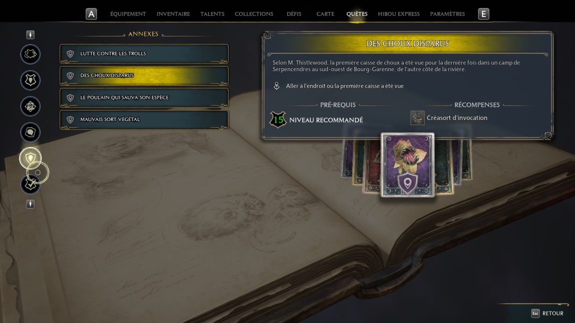
Task: Select the third sidebar quest filter icon
Action: [30, 106]
